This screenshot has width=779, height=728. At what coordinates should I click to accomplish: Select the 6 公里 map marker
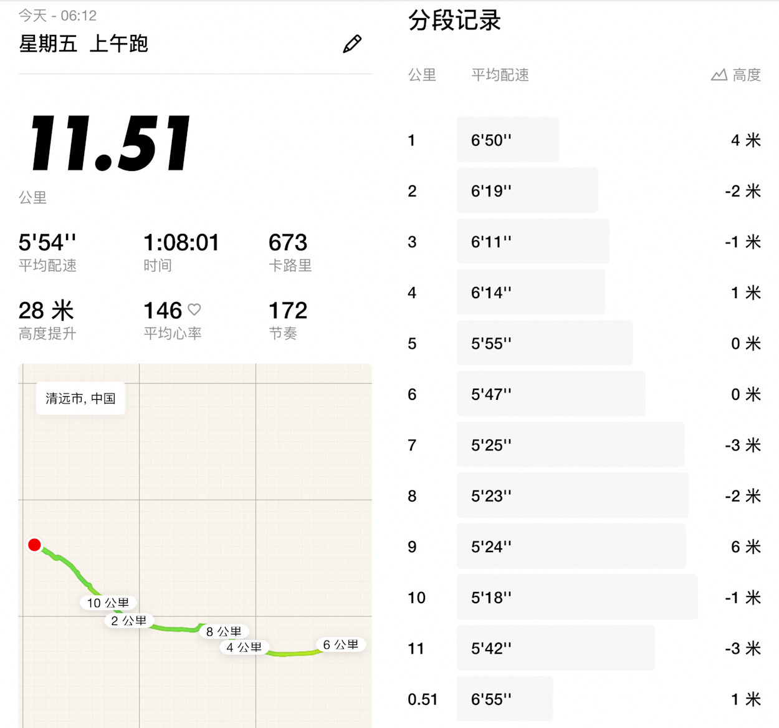341,644
